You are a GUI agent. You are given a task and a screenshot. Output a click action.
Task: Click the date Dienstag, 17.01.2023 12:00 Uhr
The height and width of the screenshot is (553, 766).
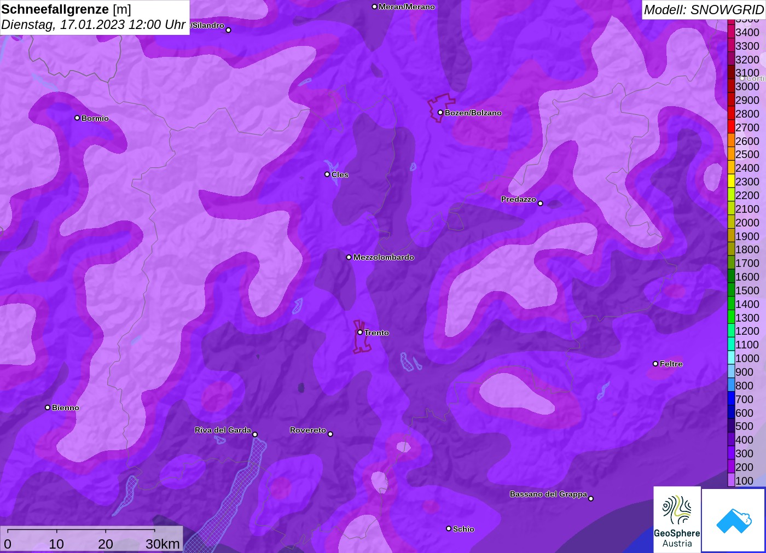(x=93, y=25)
